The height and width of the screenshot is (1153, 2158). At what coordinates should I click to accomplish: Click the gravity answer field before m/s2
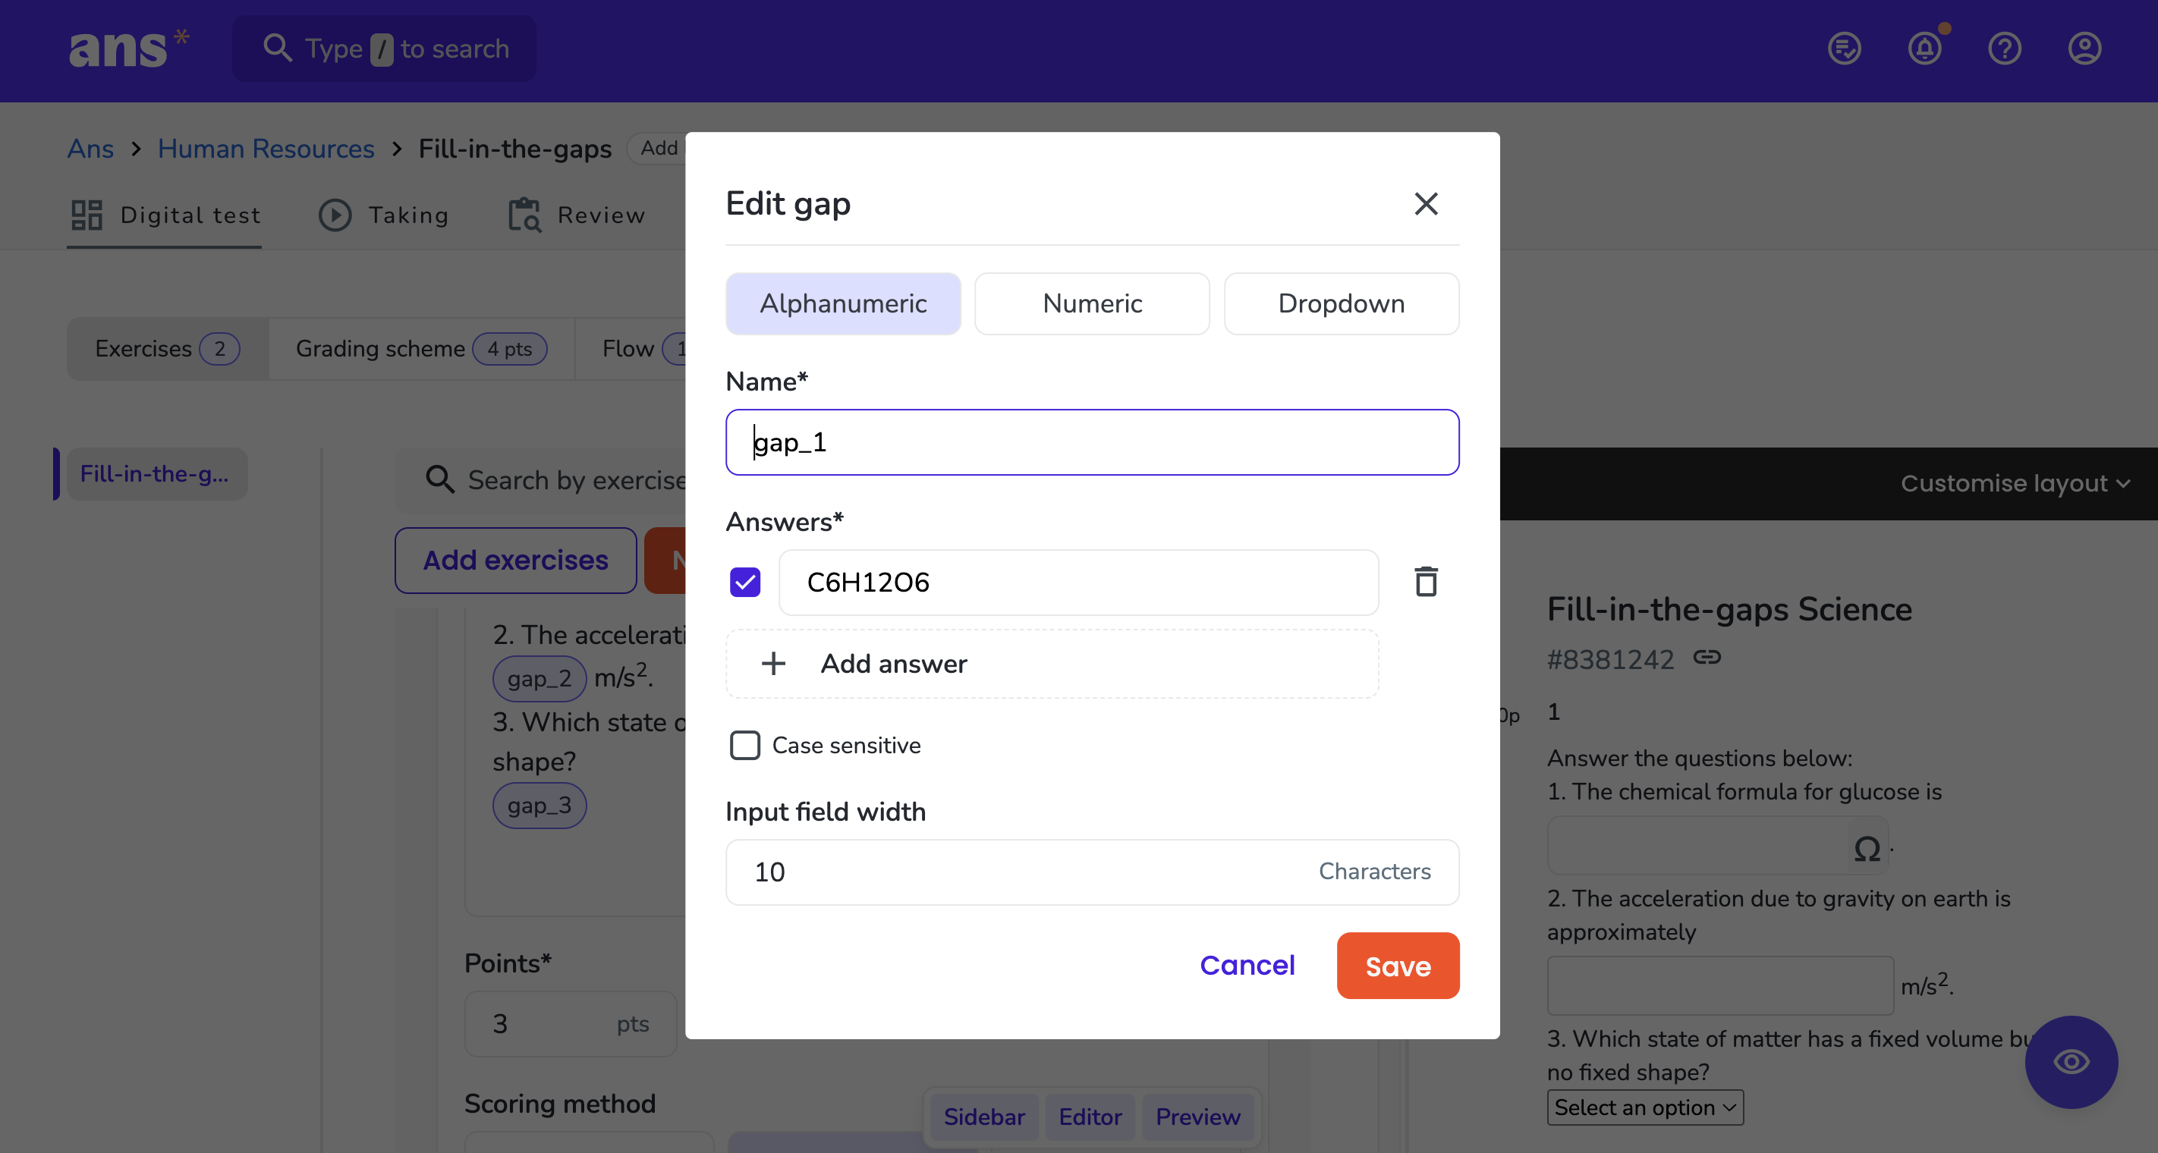tap(1720, 985)
